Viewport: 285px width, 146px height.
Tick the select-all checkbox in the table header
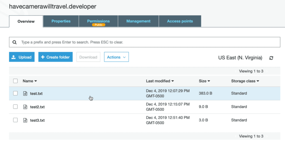tap(15, 81)
